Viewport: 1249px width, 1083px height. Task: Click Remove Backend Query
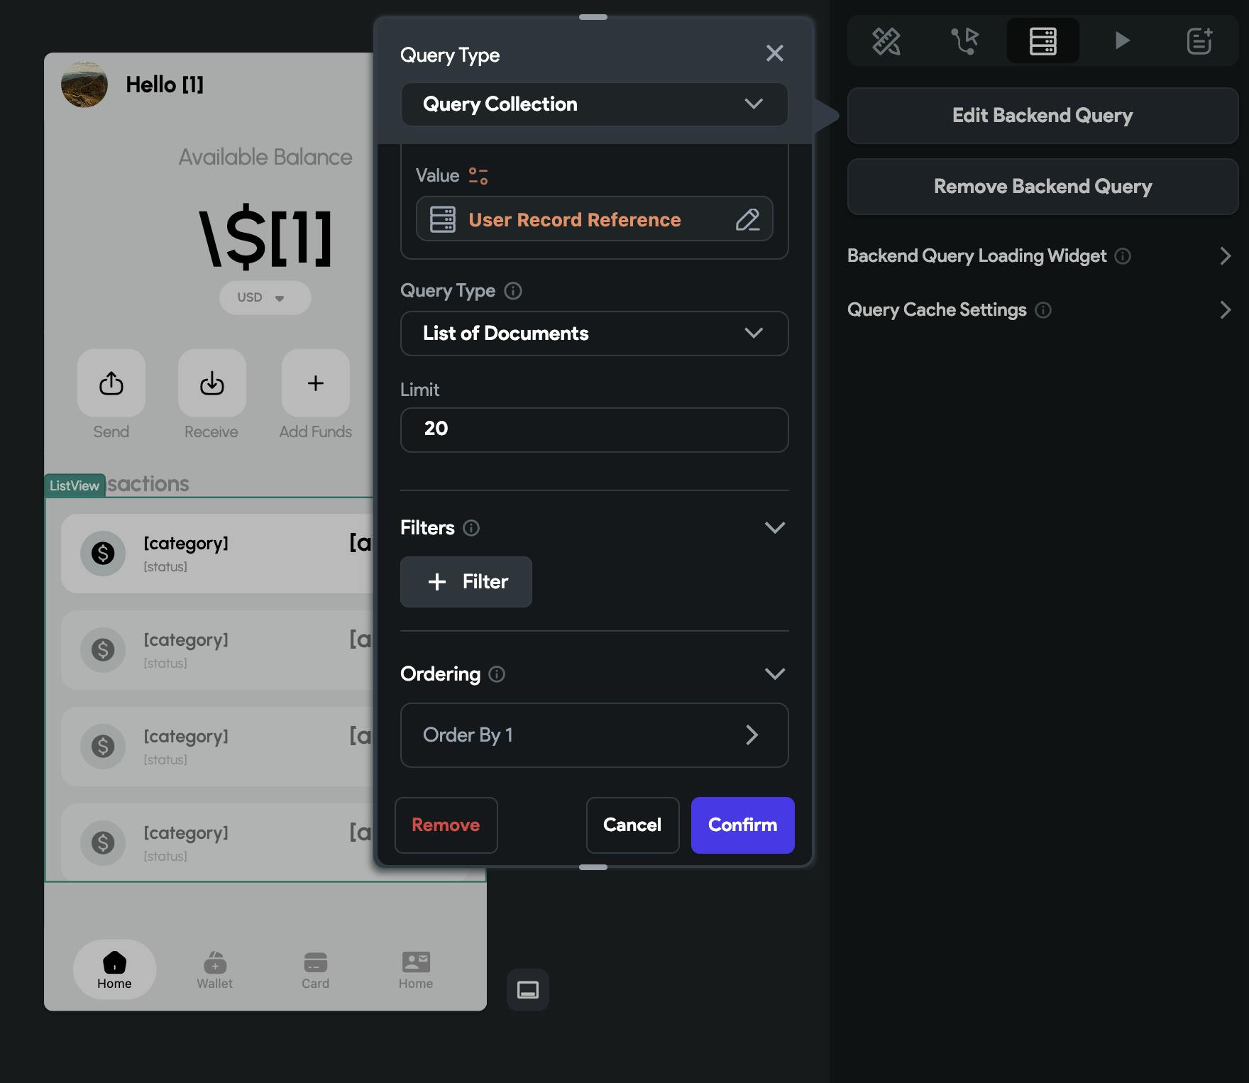(1043, 187)
